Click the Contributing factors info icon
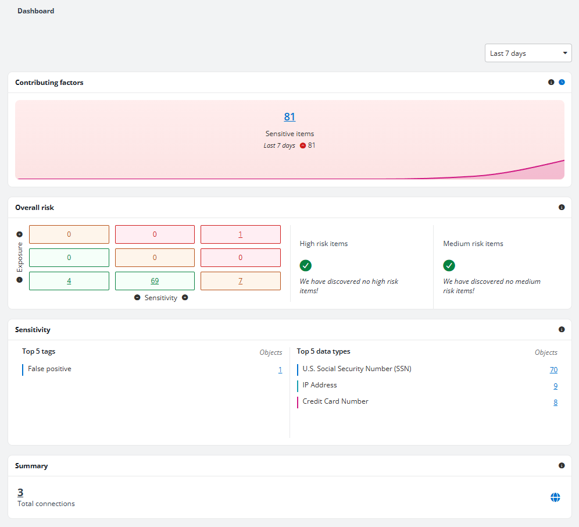This screenshot has height=527, width=579. (551, 82)
